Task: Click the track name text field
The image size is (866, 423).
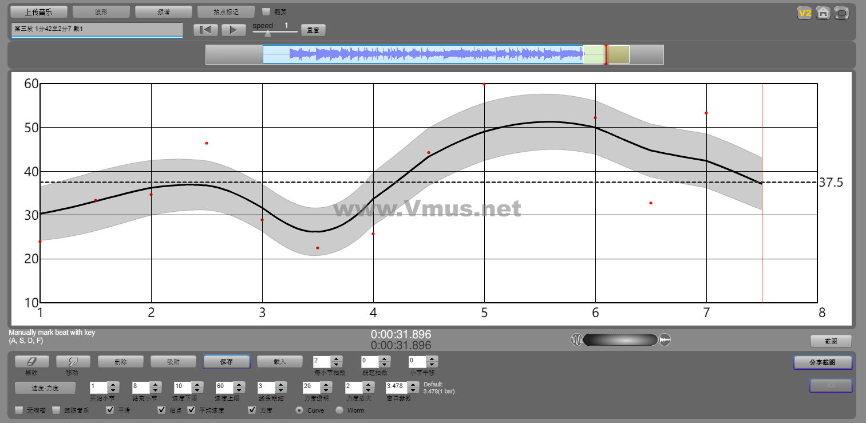Action: pyautogui.click(x=97, y=29)
